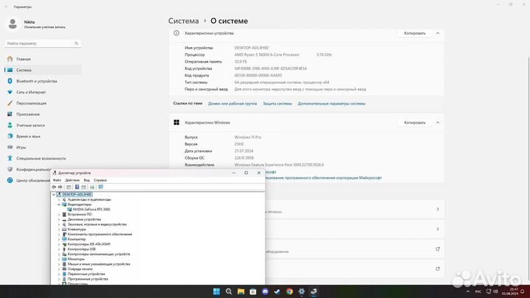Screen dimensions: 530x298
Task: Collapse Видеоадаптеры node
Action: point(59,205)
